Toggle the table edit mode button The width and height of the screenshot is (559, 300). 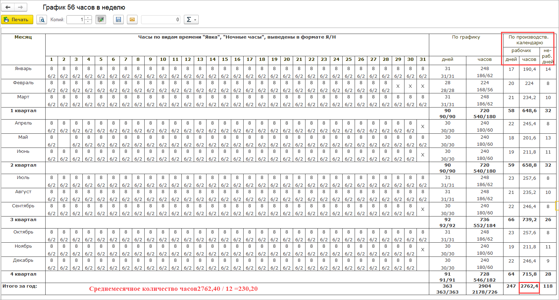[x=101, y=19]
